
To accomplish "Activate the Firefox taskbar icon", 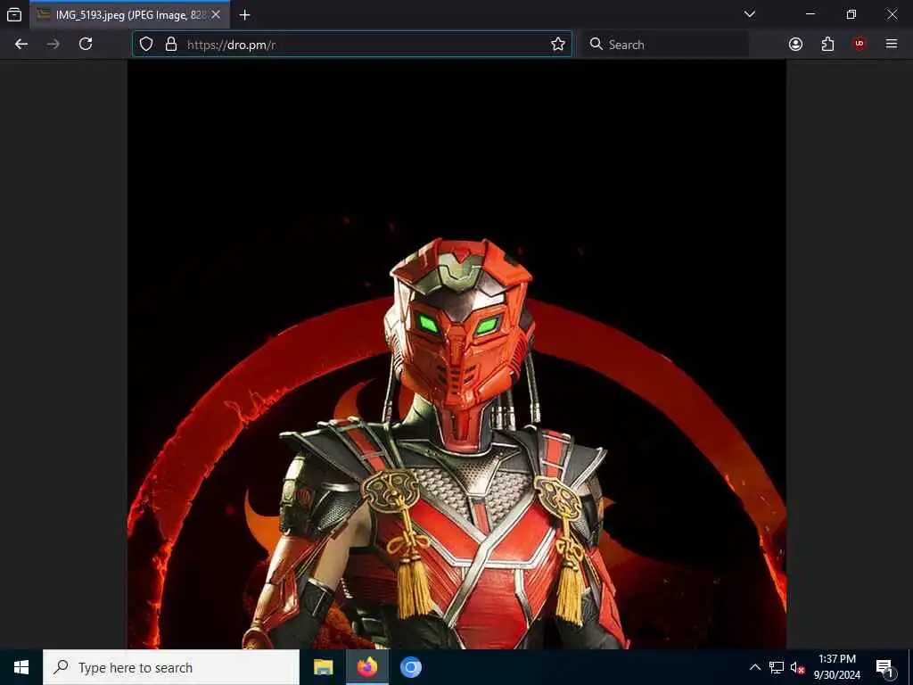I will coord(366,667).
